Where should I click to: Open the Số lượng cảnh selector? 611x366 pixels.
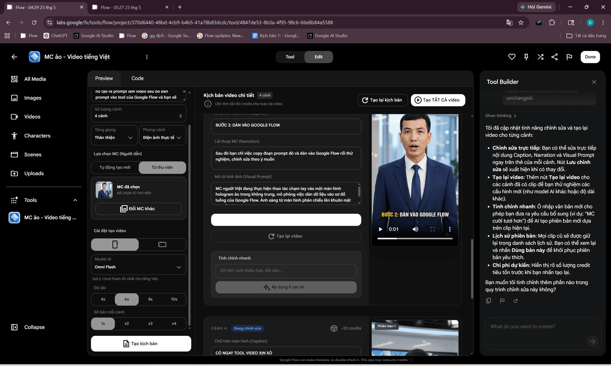[139, 113]
